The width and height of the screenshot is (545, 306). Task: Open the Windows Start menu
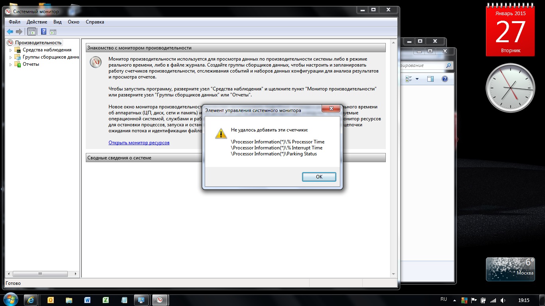pos(11,300)
